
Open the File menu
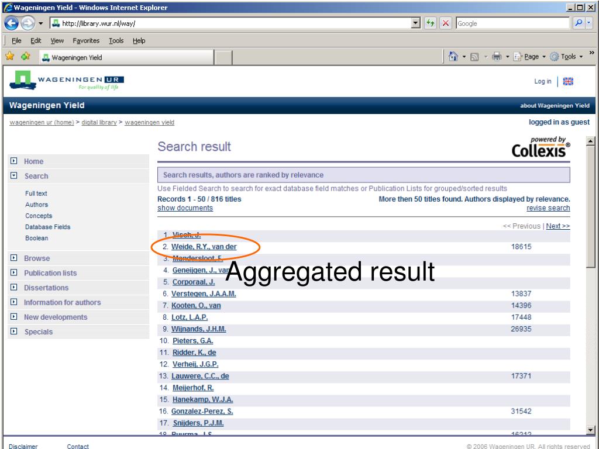16,40
